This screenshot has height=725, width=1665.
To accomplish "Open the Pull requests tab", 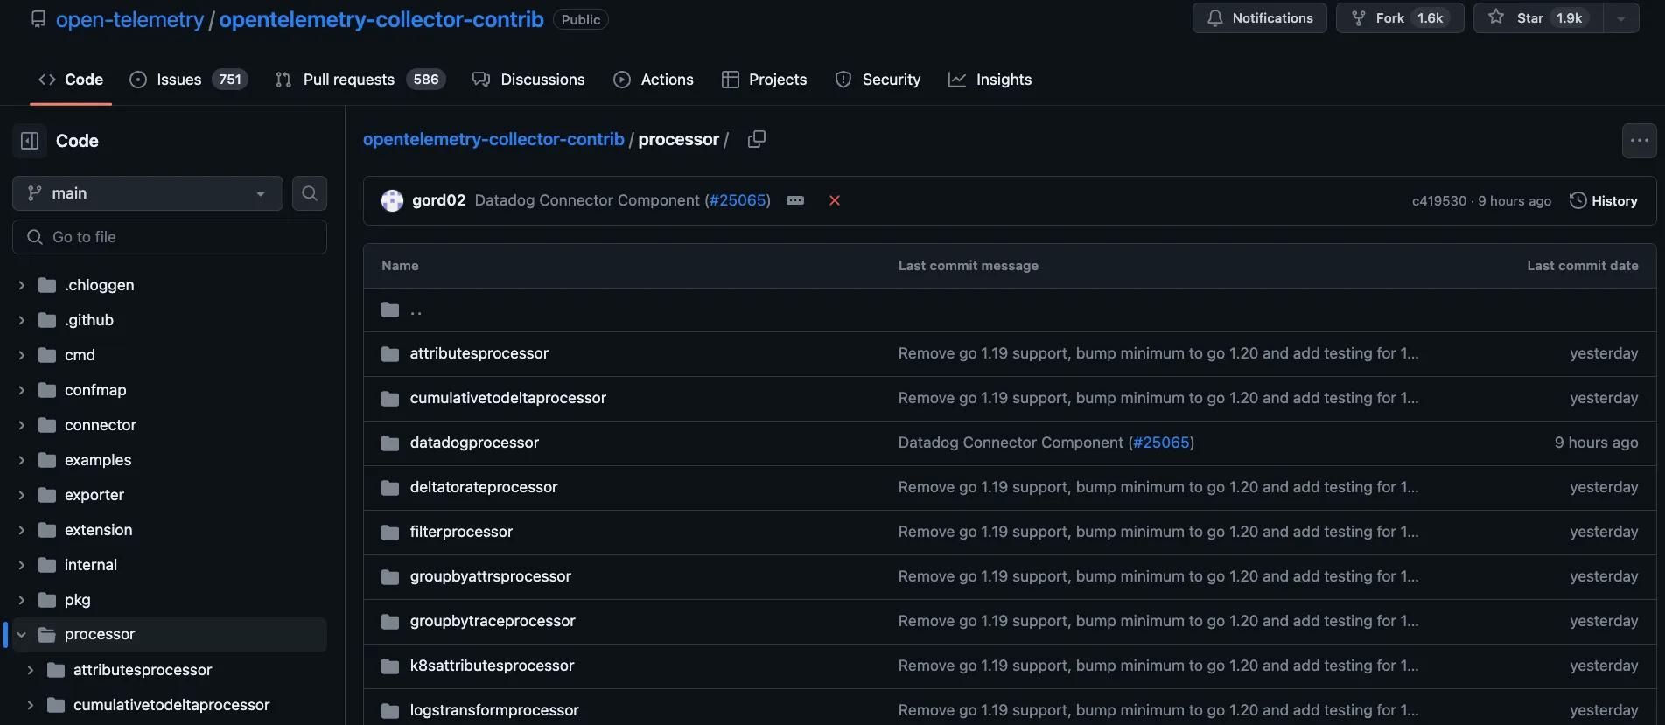I will [360, 80].
